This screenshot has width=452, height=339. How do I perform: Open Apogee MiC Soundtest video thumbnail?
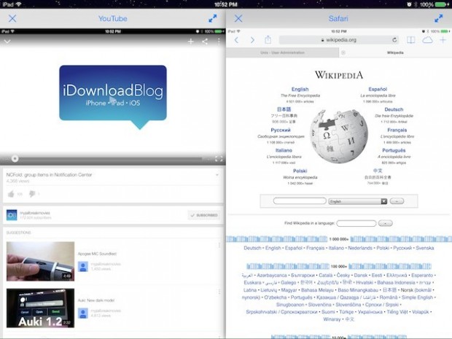[40, 261]
